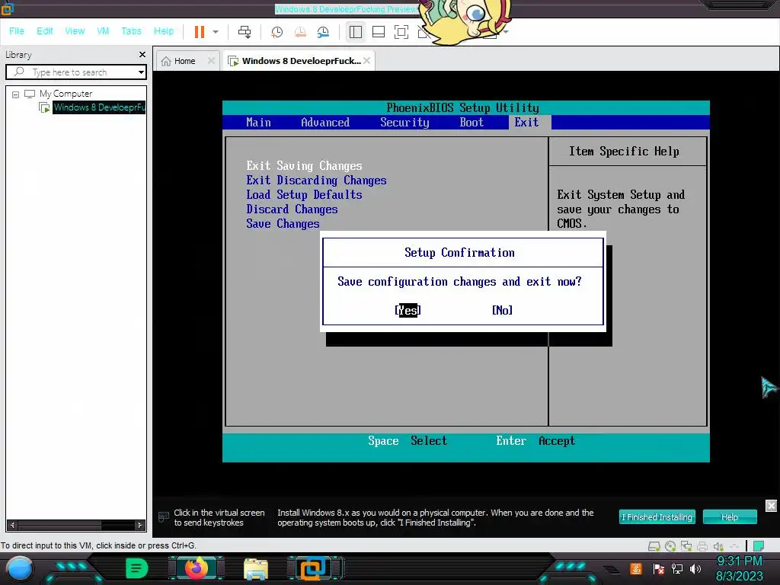Open the File menu
Viewport: 780px width, 585px height.
[17, 30]
